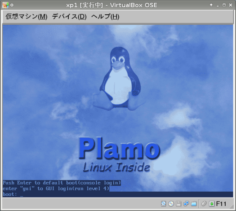Click the window sticky dot button

[x=12, y=5]
